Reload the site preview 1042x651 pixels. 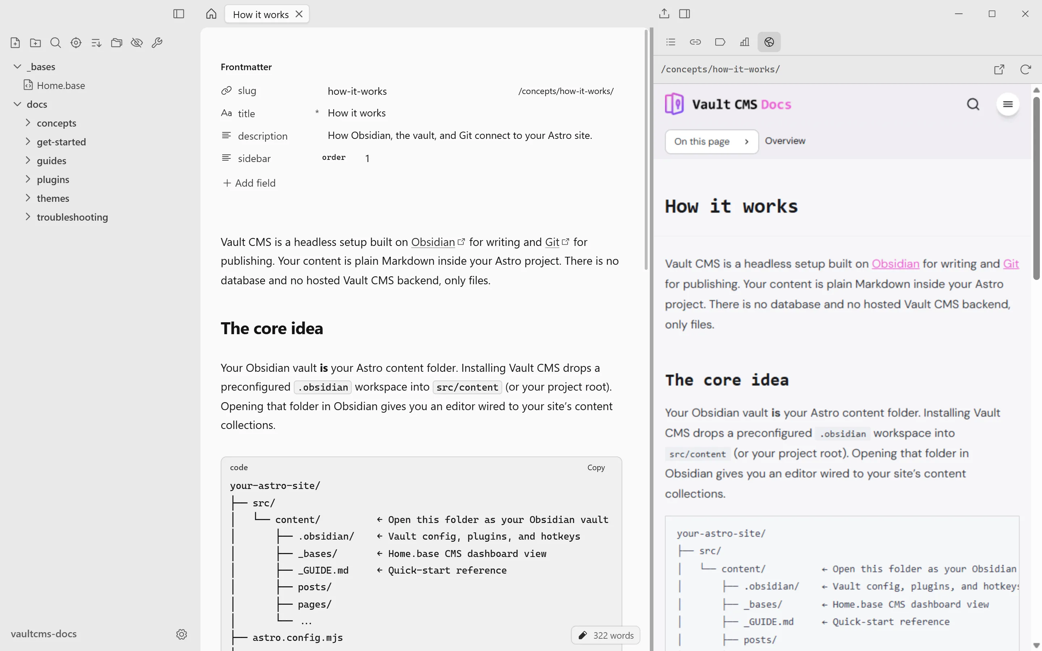1026,69
